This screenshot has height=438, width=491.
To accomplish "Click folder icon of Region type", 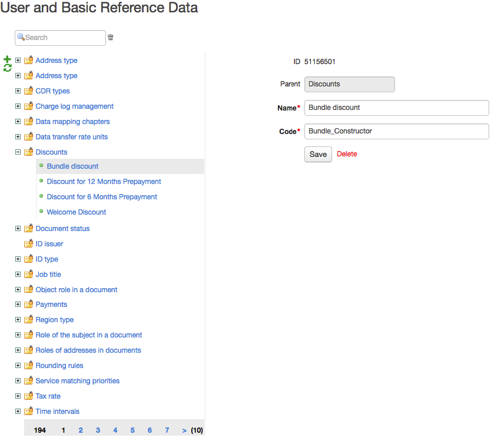I will pyautogui.click(x=28, y=319).
